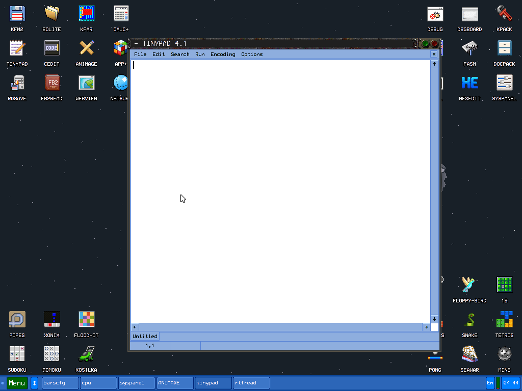Select the Untitled document tab
The height and width of the screenshot is (391, 522).
145,336
